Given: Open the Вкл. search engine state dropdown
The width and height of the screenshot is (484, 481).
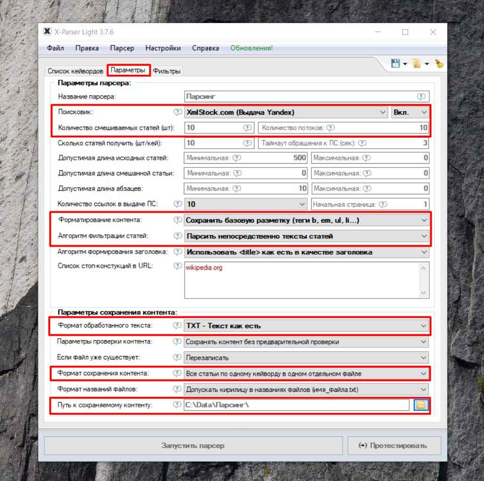Looking at the screenshot, I should (410, 112).
